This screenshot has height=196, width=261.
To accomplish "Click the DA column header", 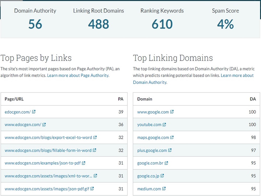I will (253, 99).
